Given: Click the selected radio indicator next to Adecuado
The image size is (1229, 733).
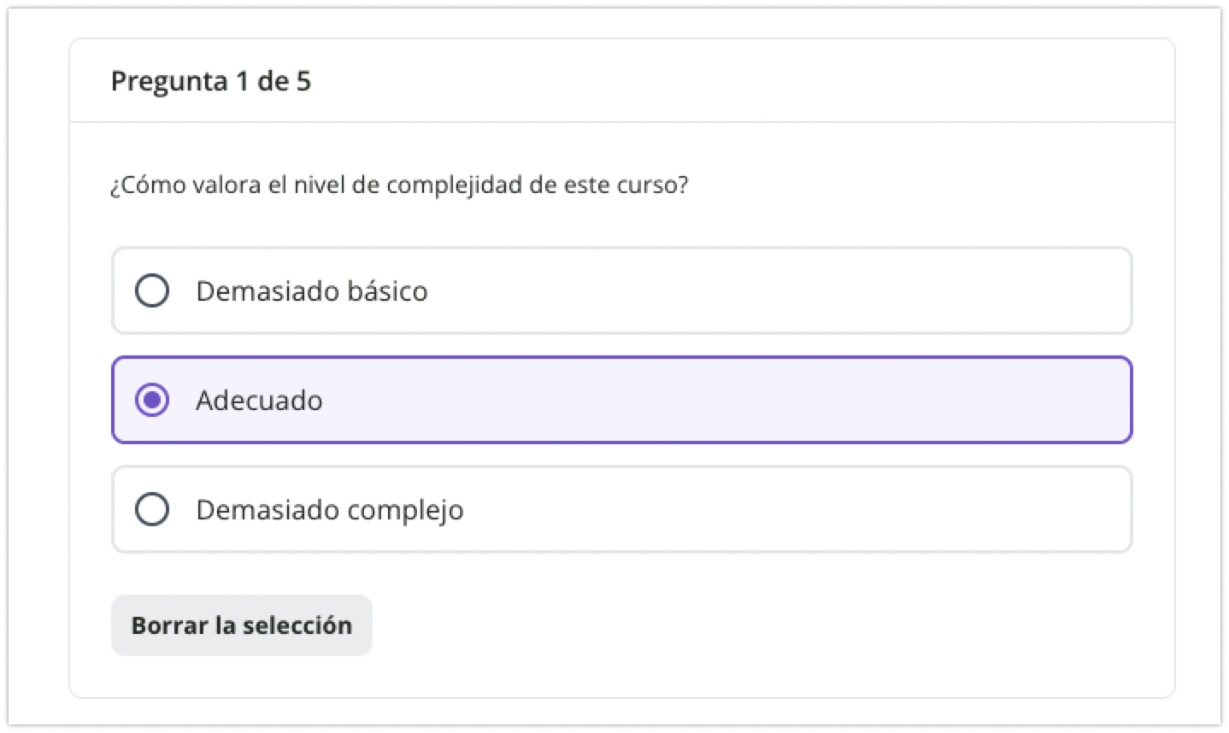Looking at the screenshot, I should pyautogui.click(x=152, y=400).
